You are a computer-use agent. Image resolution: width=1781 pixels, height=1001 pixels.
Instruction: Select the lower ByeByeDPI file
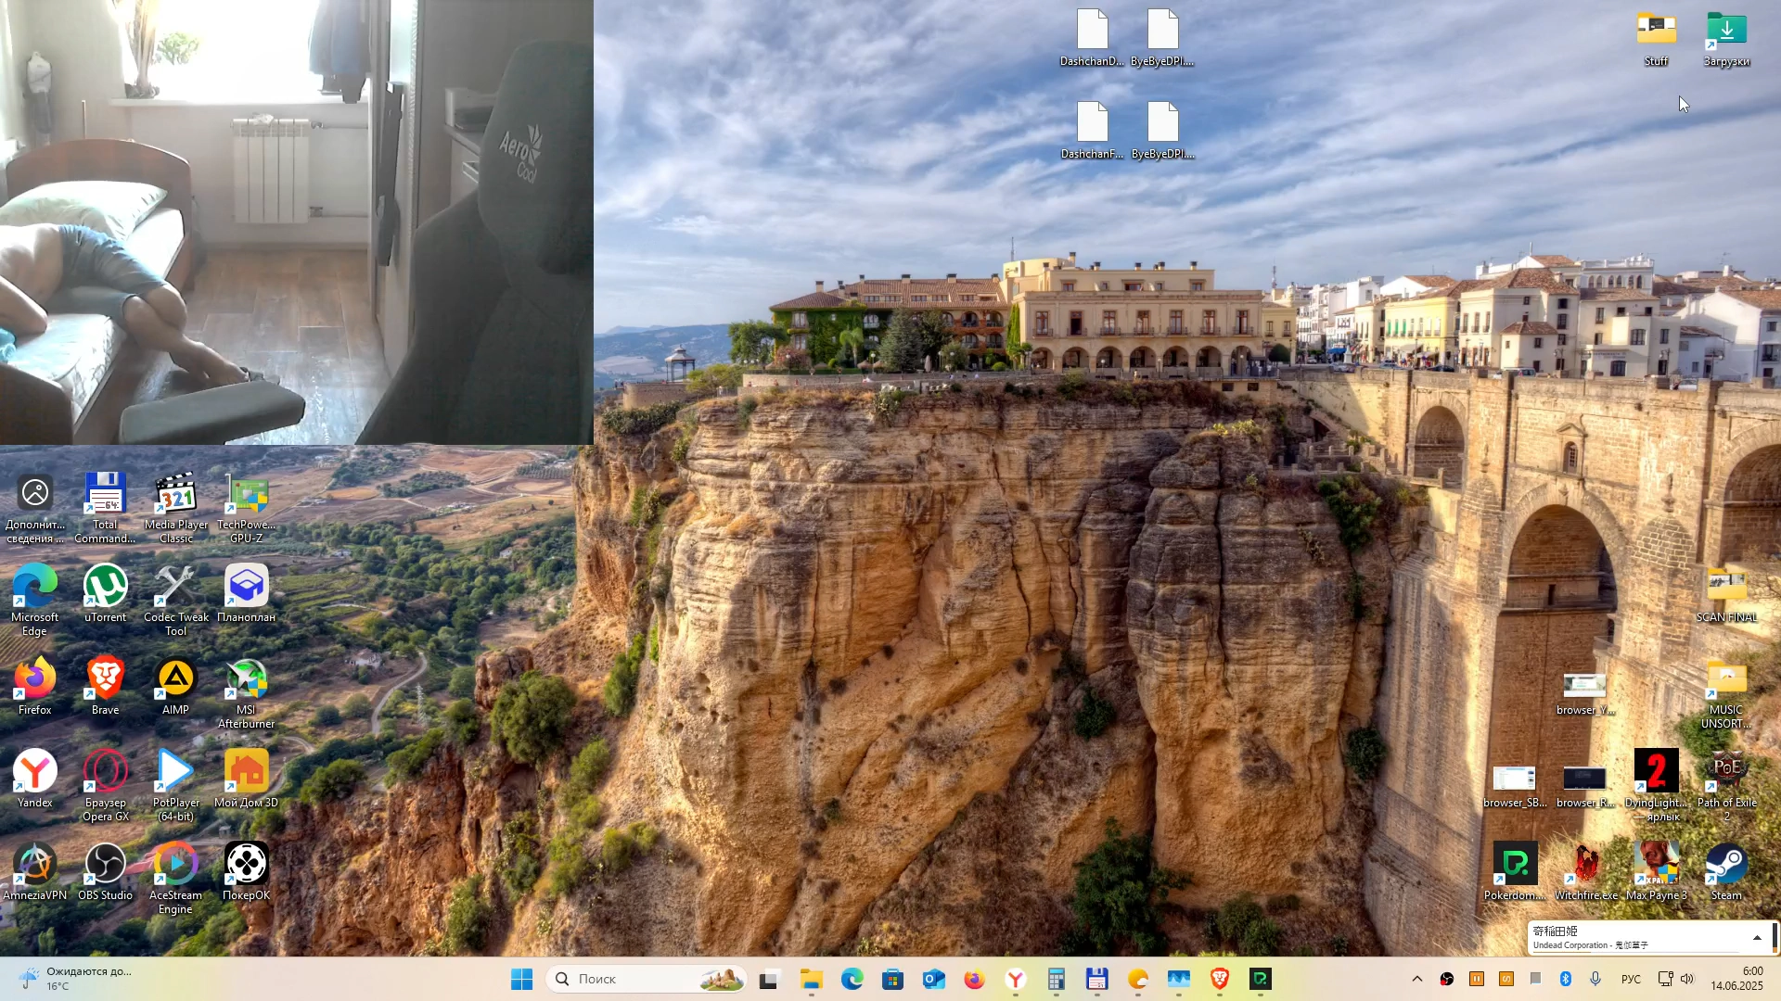tap(1162, 132)
